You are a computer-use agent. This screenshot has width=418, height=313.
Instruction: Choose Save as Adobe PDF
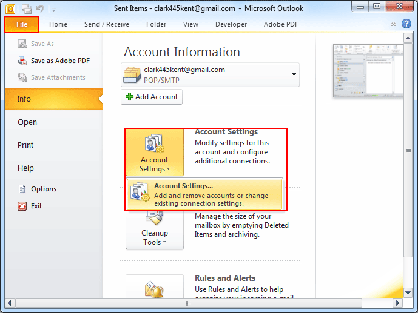click(54, 61)
